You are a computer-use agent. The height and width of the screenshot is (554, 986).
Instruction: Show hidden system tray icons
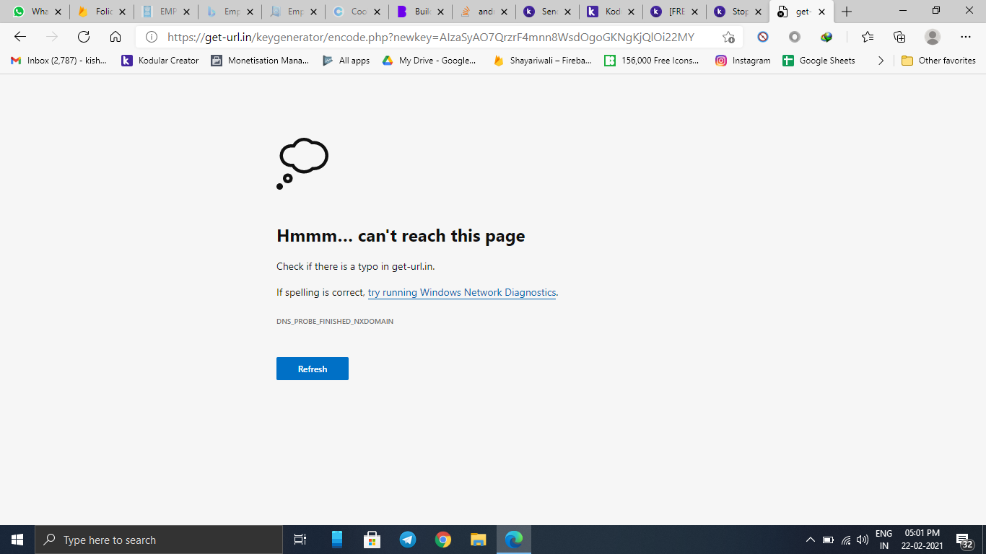coord(811,540)
